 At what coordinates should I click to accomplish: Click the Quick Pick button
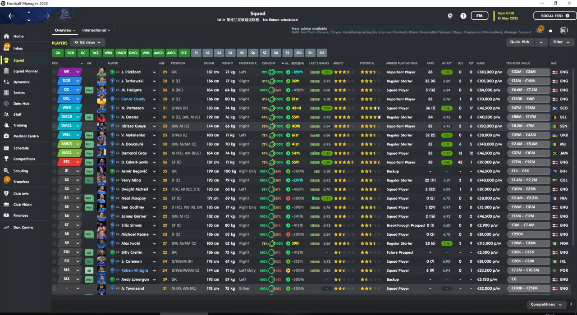pos(520,42)
